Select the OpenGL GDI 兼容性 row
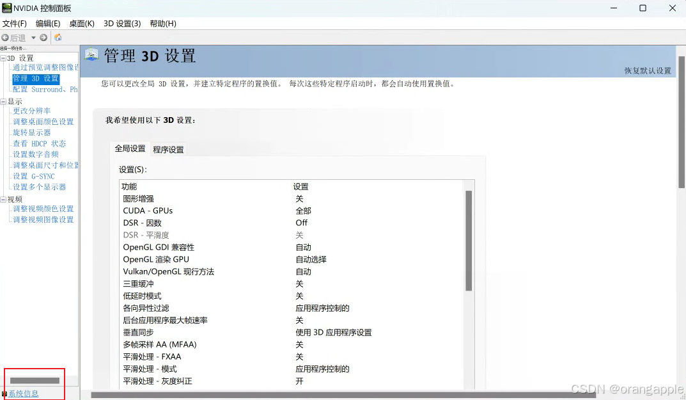The height and width of the screenshot is (400, 686). (291, 248)
